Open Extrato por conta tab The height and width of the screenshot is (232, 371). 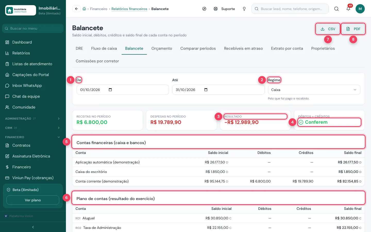pyautogui.click(x=287, y=48)
